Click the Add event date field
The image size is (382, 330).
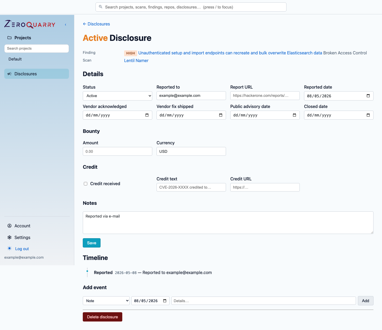point(150,301)
